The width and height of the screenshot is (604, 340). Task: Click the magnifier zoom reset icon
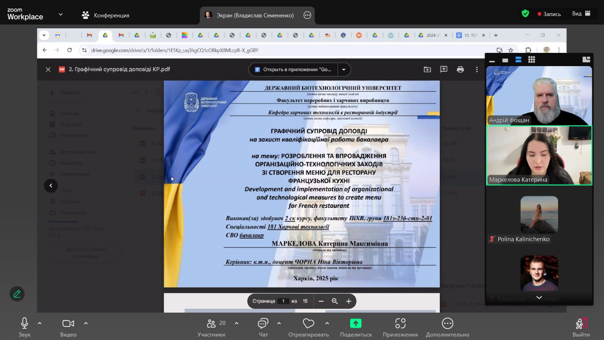pyautogui.click(x=335, y=301)
